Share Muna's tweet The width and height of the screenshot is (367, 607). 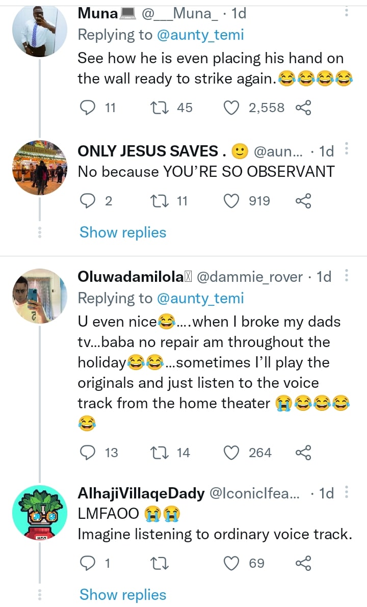(303, 108)
